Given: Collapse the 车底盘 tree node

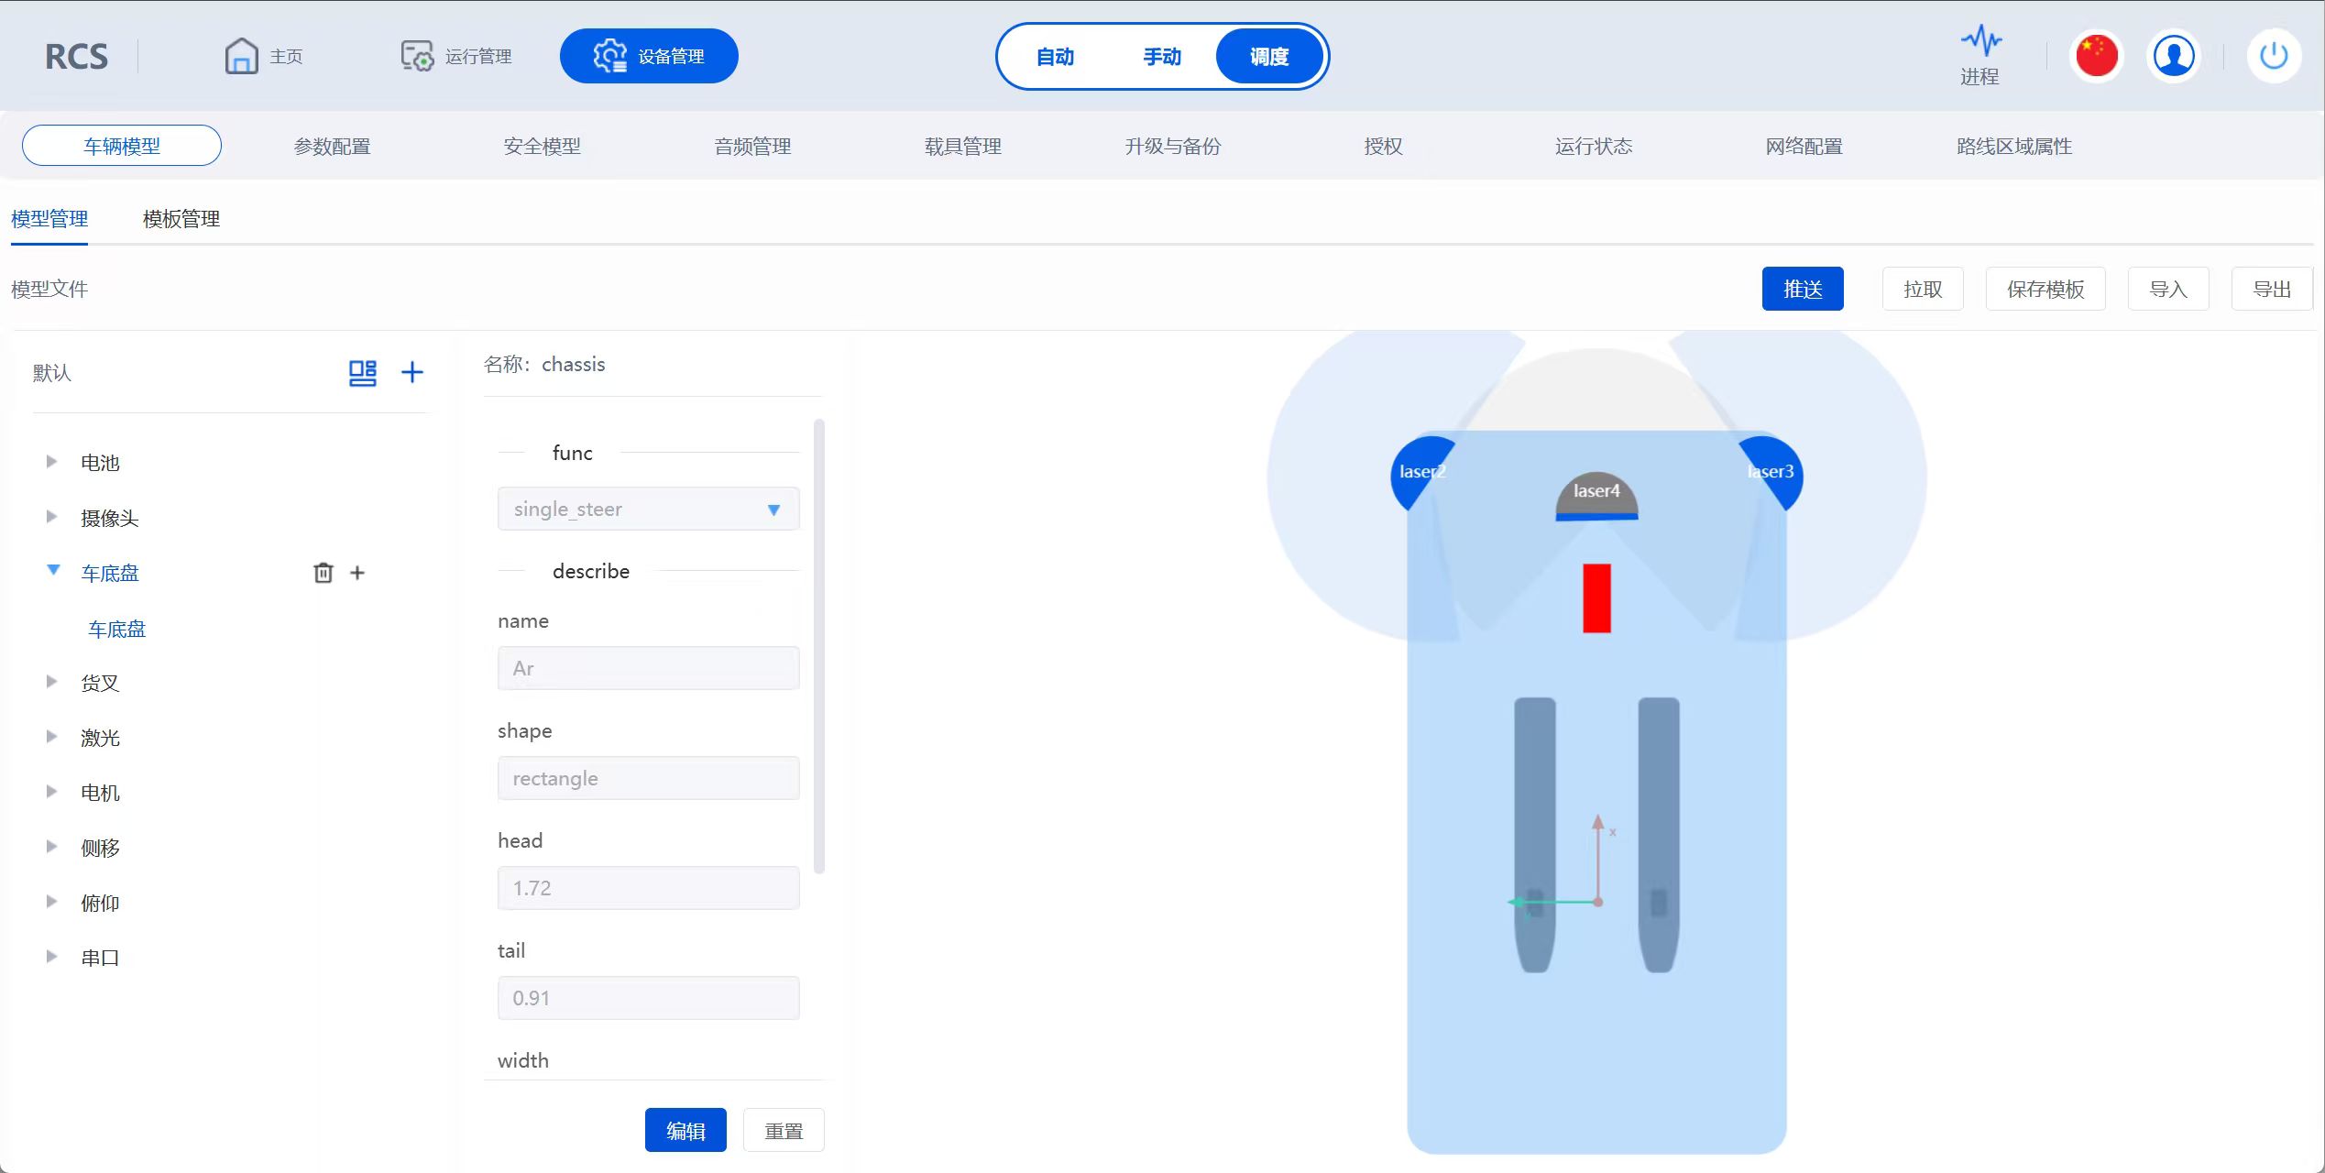Looking at the screenshot, I should (53, 571).
